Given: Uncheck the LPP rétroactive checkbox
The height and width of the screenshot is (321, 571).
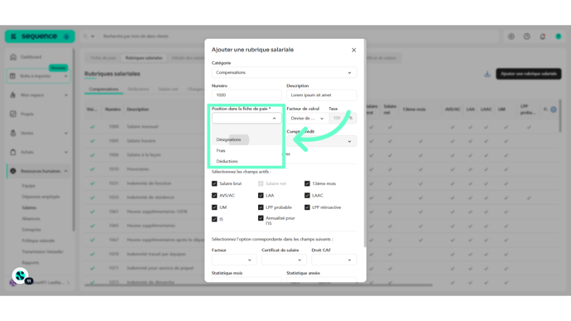Looking at the screenshot, I should click(307, 207).
